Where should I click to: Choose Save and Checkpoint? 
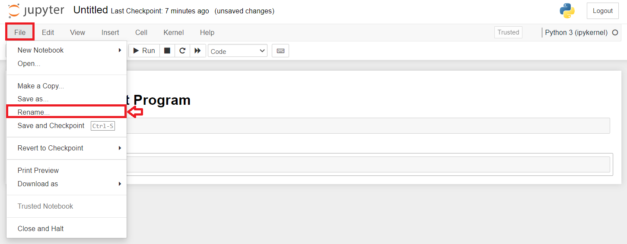51,125
